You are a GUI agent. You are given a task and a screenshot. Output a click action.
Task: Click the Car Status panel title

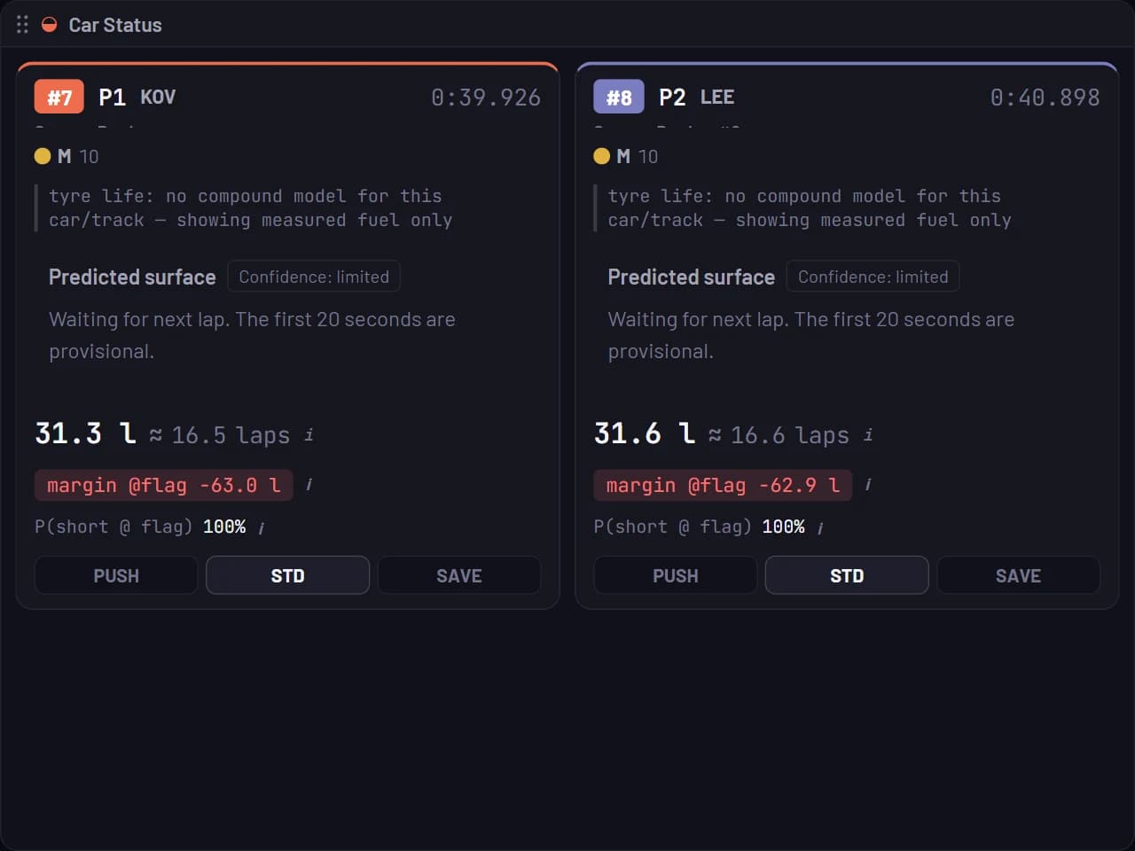[x=115, y=25]
